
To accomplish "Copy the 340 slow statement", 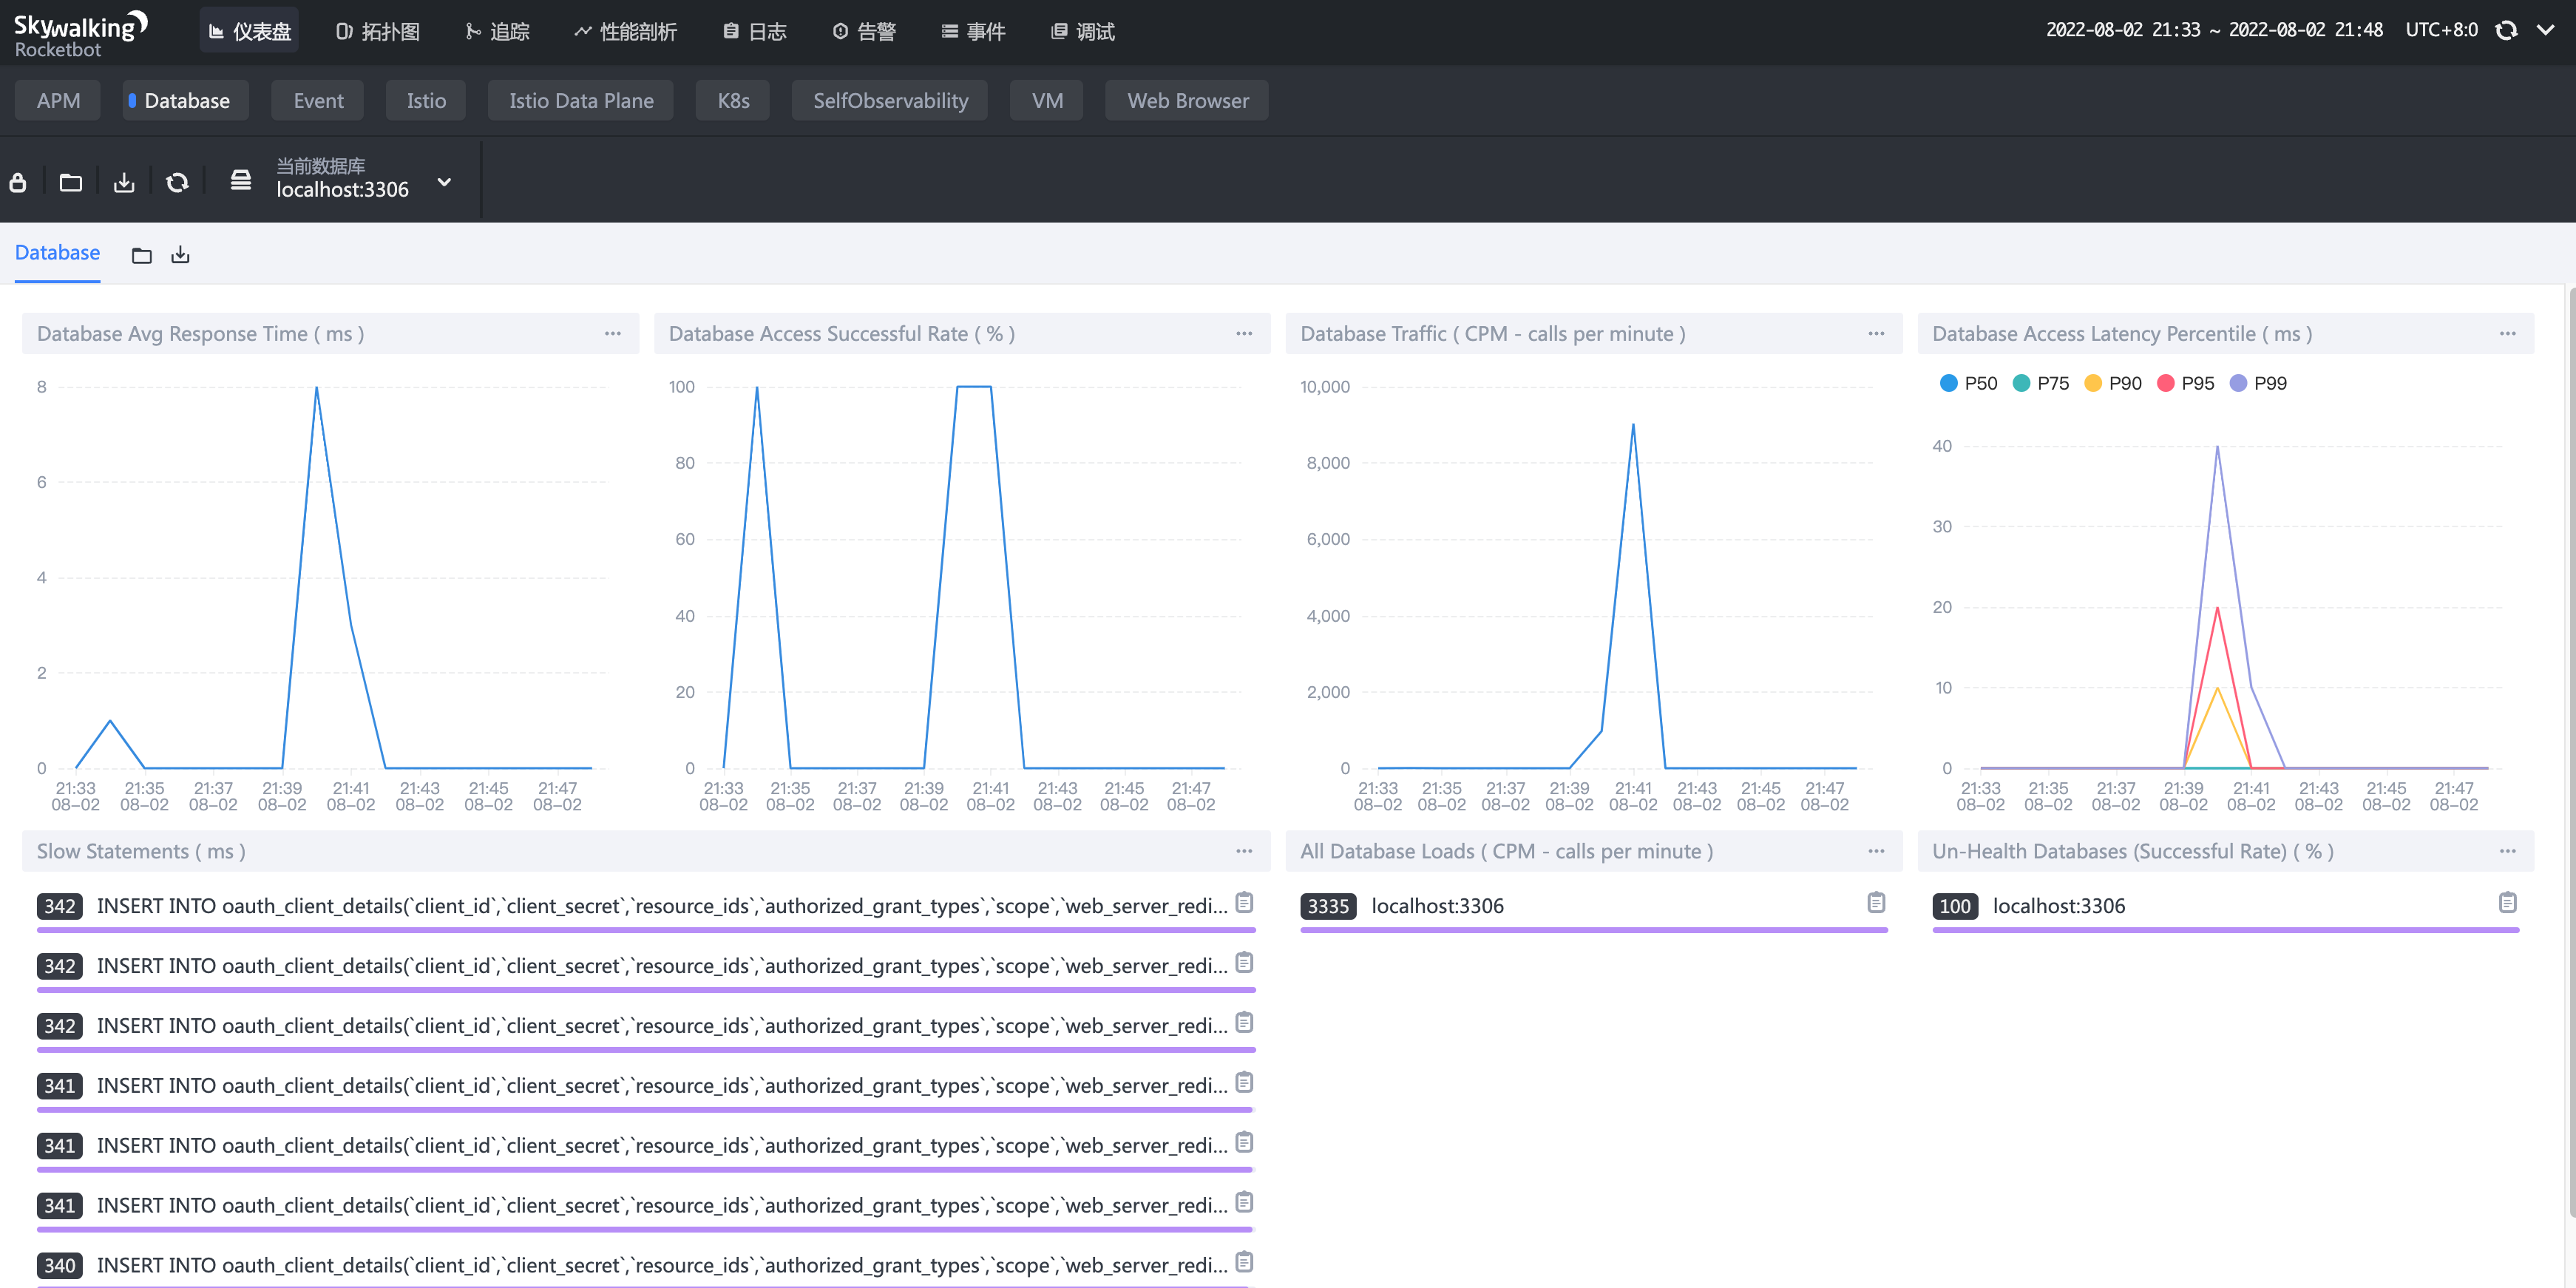I will (1244, 1262).
